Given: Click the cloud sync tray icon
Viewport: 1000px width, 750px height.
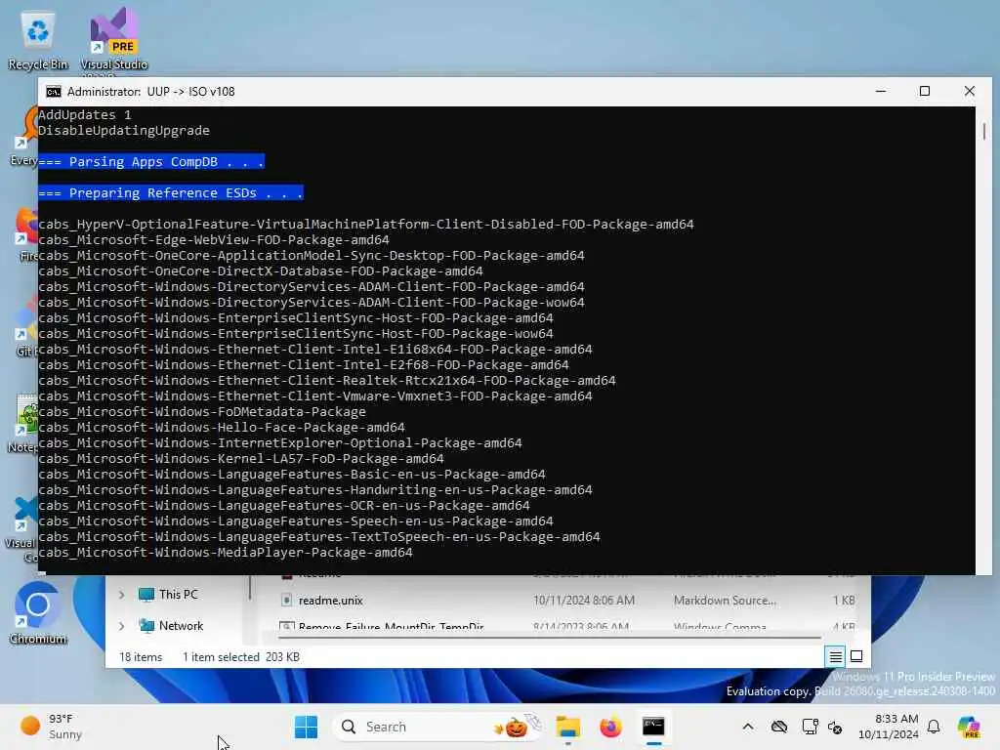Looking at the screenshot, I should (778, 727).
